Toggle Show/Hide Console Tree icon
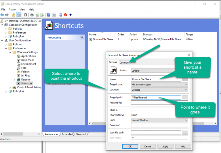Image resolution: width=221 pixels, height=153 pixels. tap(19, 15)
